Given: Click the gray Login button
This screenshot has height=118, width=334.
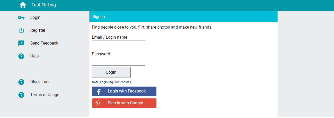Looking at the screenshot, I should point(111,72).
